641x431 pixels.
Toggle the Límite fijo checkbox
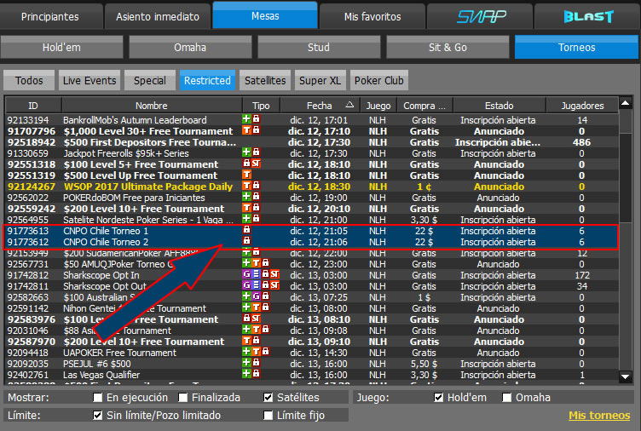click(269, 416)
